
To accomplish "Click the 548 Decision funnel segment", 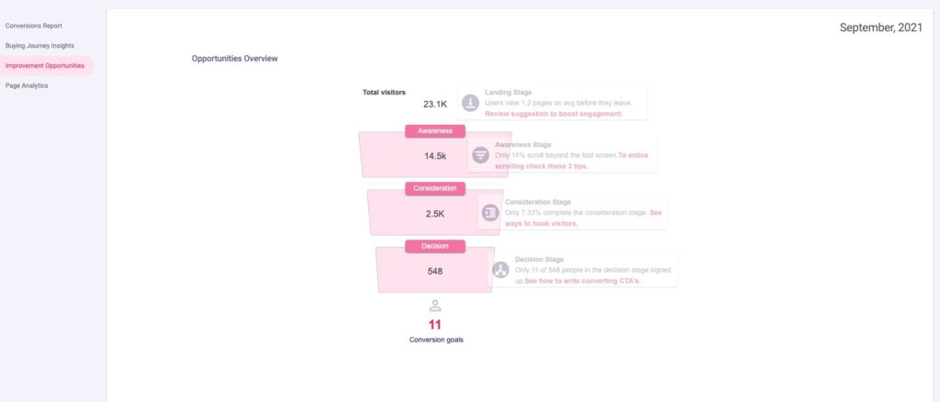I will click(435, 271).
